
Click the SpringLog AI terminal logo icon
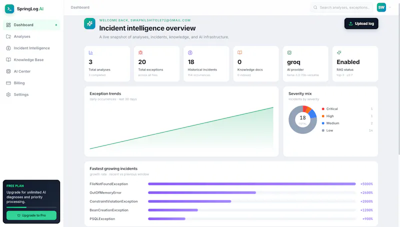pos(9,8)
